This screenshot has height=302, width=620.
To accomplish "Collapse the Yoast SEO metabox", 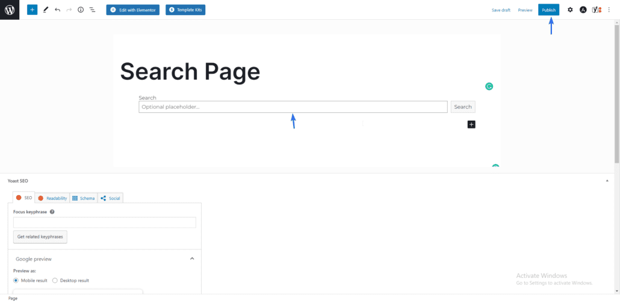I will point(607,181).
